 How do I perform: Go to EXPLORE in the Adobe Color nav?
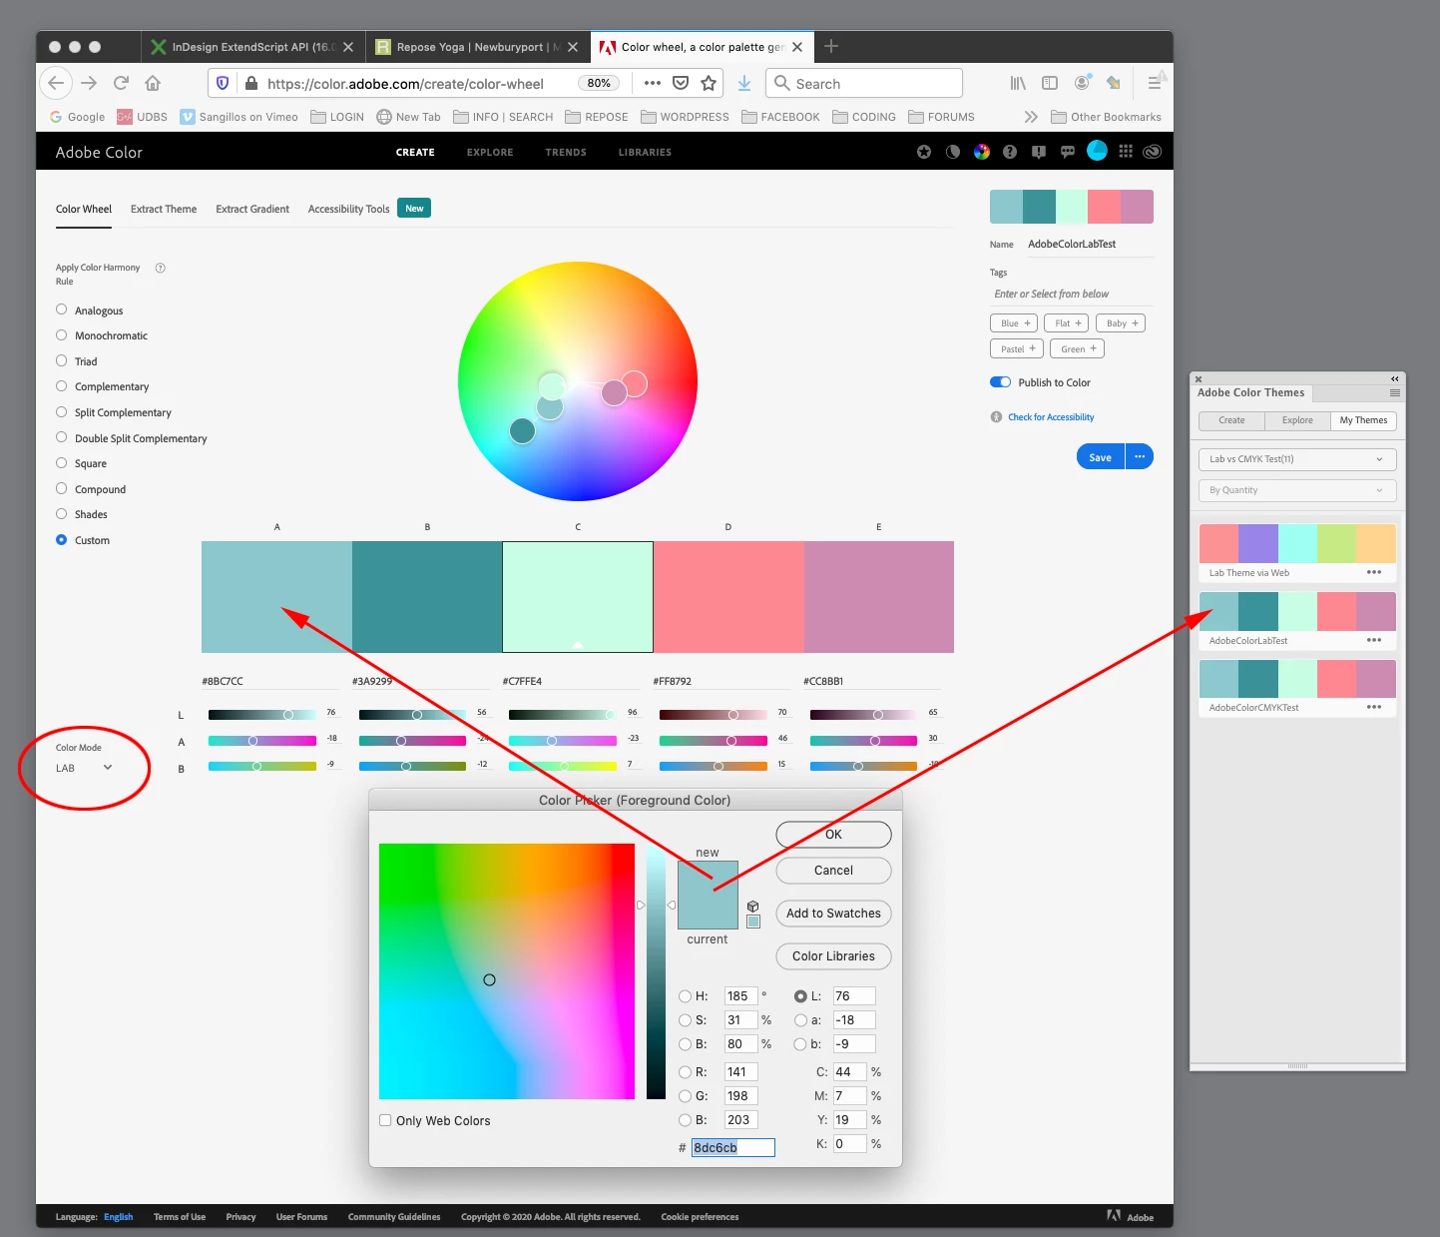click(x=490, y=153)
